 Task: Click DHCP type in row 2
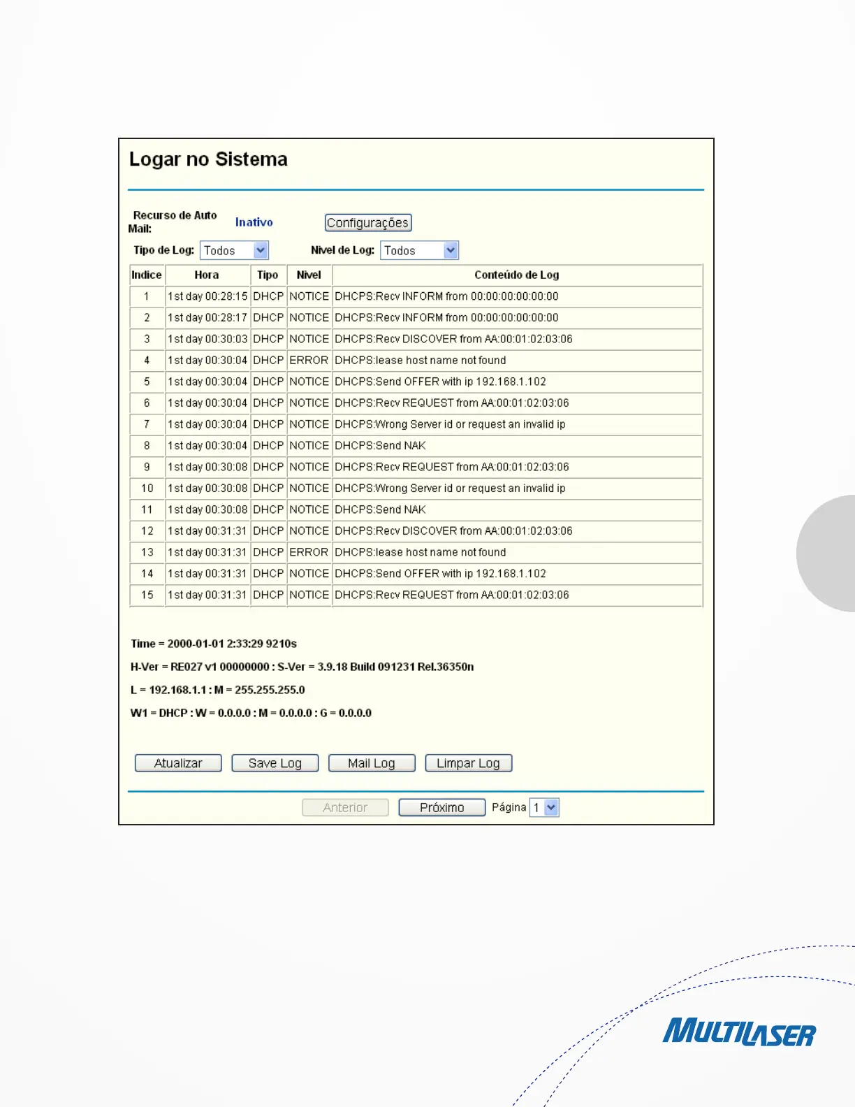pyautogui.click(x=268, y=317)
